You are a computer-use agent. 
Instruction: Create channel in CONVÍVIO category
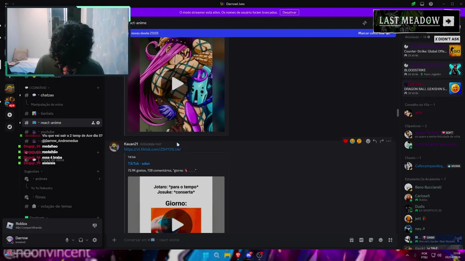[98, 88]
